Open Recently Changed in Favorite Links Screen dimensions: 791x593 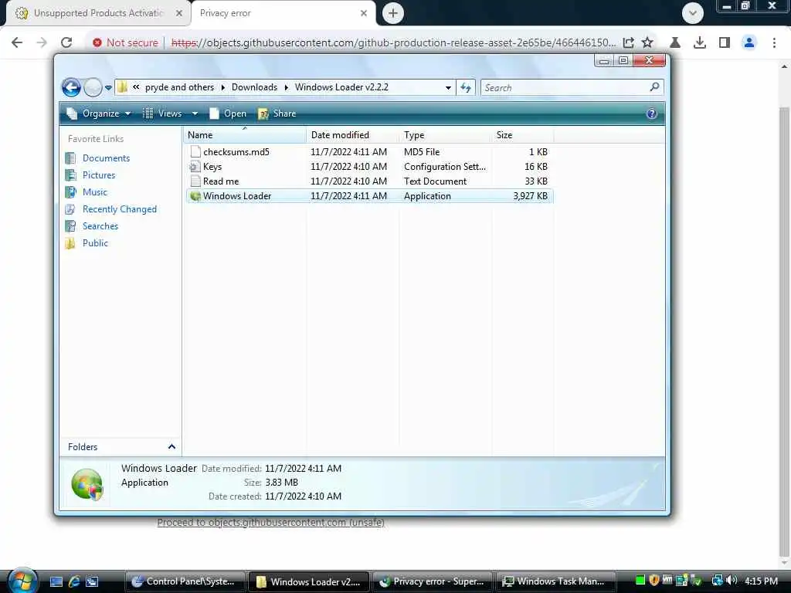pos(120,209)
